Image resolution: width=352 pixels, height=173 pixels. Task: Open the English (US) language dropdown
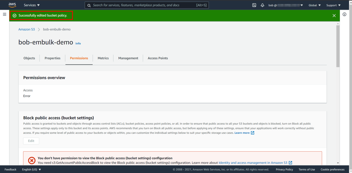pos(32,169)
